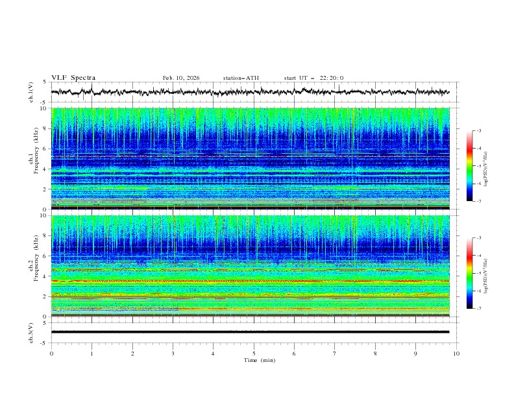Select the date text "Feb. 10, 2026"
The width and height of the screenshot is (514, 397).
[x=181, y=78]
